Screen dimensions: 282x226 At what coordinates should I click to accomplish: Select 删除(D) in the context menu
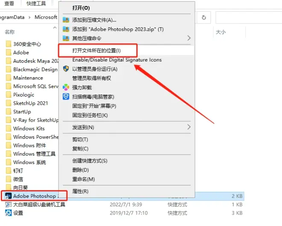tap(80, 170)
